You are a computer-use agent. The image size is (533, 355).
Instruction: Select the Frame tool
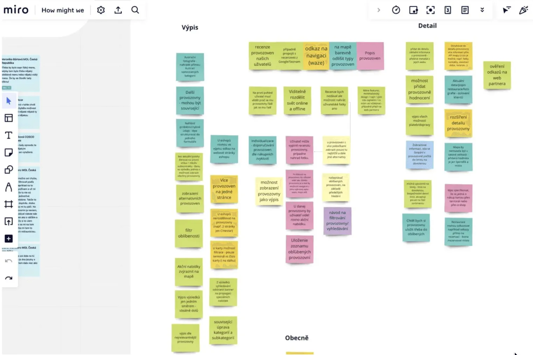click(x=9, y=204)
